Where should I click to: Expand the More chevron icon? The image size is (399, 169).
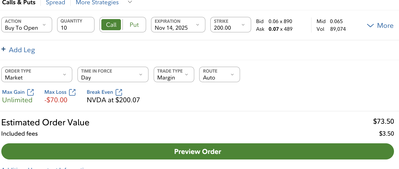click(x=370, y=26)
